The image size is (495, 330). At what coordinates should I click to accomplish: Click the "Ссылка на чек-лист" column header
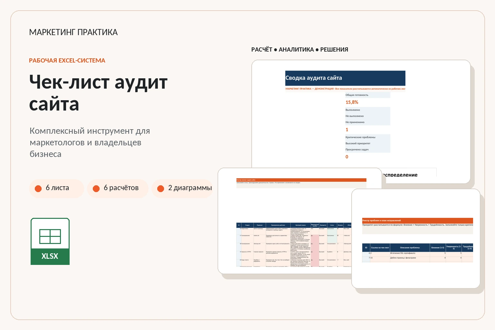click(x=380, y=247)
